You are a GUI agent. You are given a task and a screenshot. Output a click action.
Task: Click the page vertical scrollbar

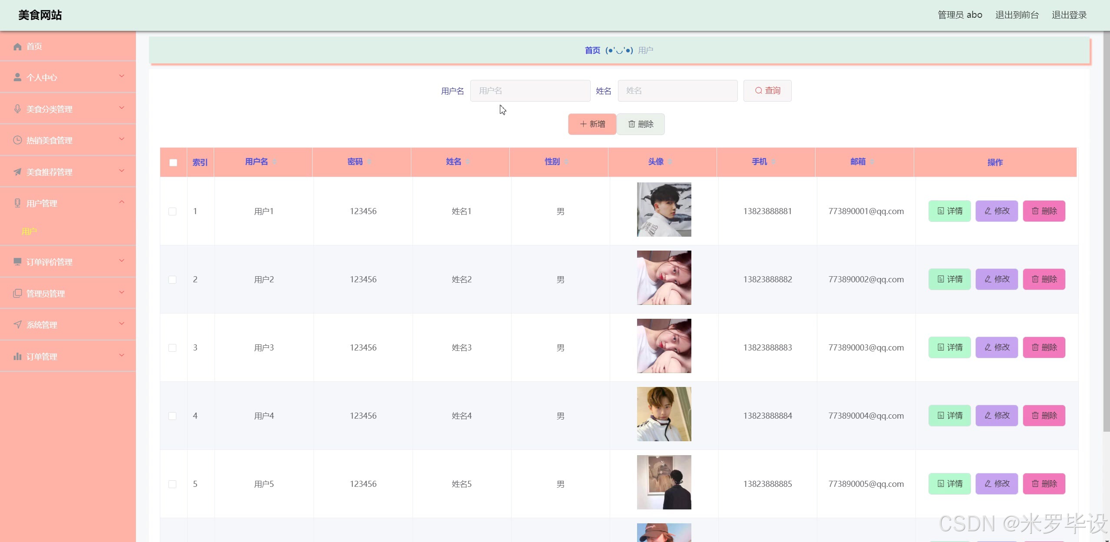tap(1106, 230)
